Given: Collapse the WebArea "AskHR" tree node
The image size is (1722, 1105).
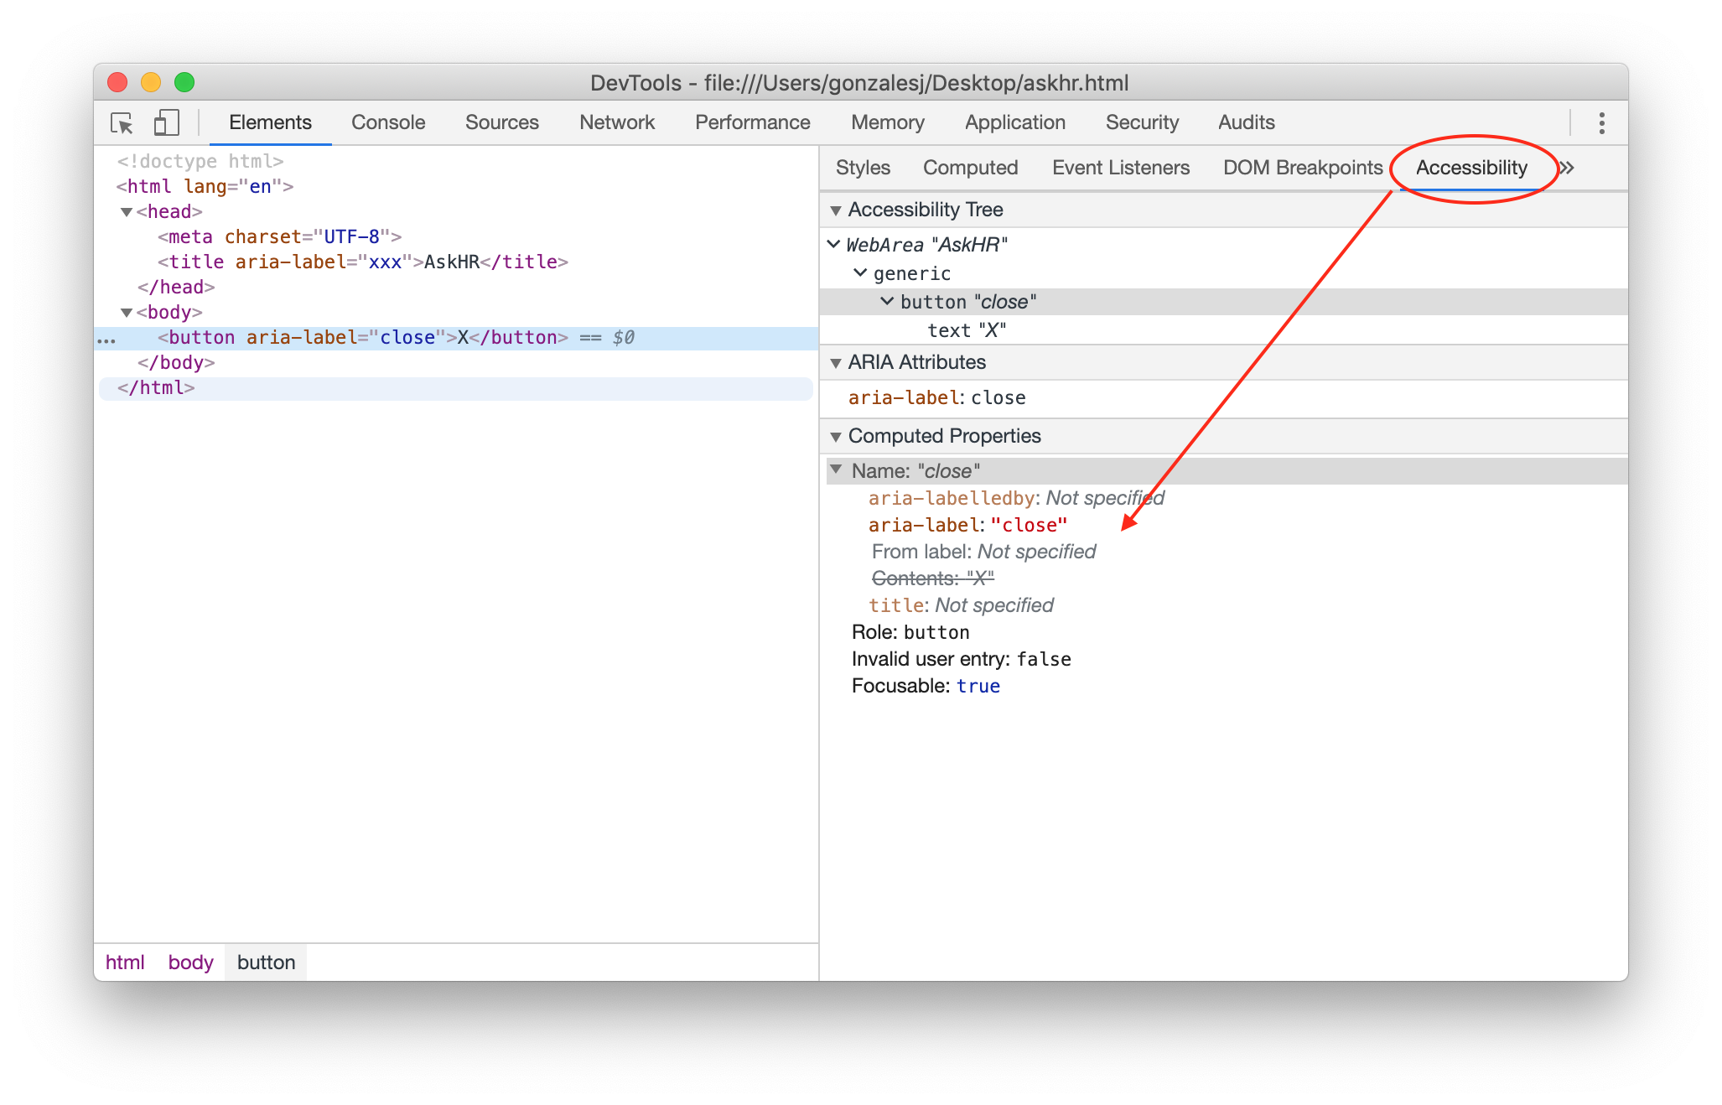Looking at the screenshot, I should pos(833,244).
